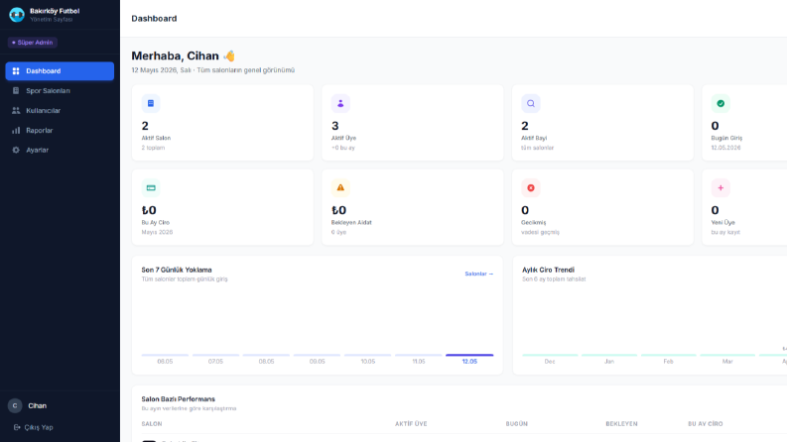Image resolution: width=787 pixels, height=442 pixels.
Task: Click the Aktif Üye stat card
Action: click(x=412, y=123)
